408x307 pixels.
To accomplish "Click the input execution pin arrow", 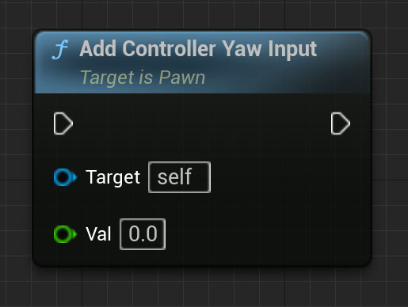I will point(63,123).
